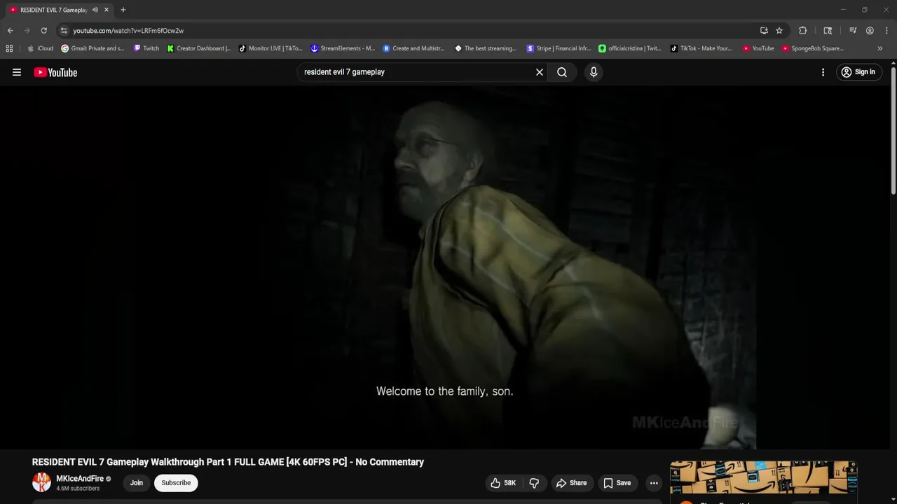Open the Monitor LIVE TikTok bookmark

click(x=271, y=48)
